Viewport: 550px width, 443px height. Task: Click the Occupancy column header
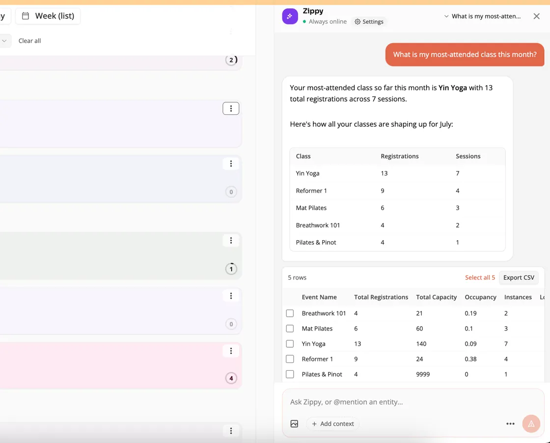click(x=480, y=297)
